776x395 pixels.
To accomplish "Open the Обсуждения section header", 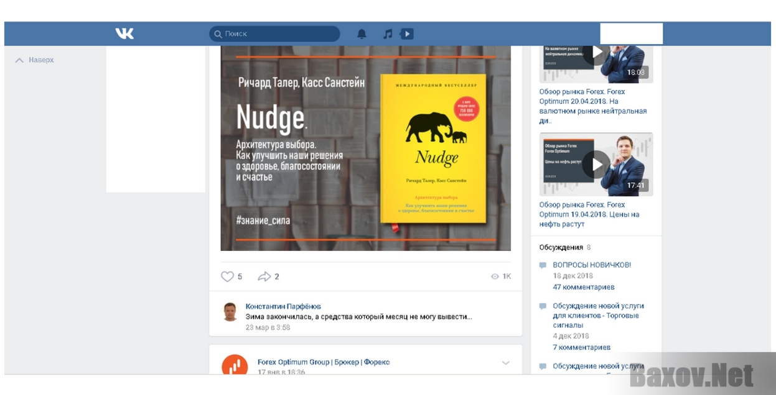I will tap(561, 247).
